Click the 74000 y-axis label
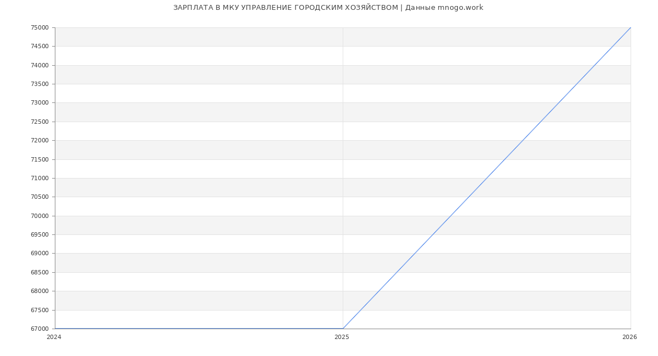658x356 pixels. 39,65
